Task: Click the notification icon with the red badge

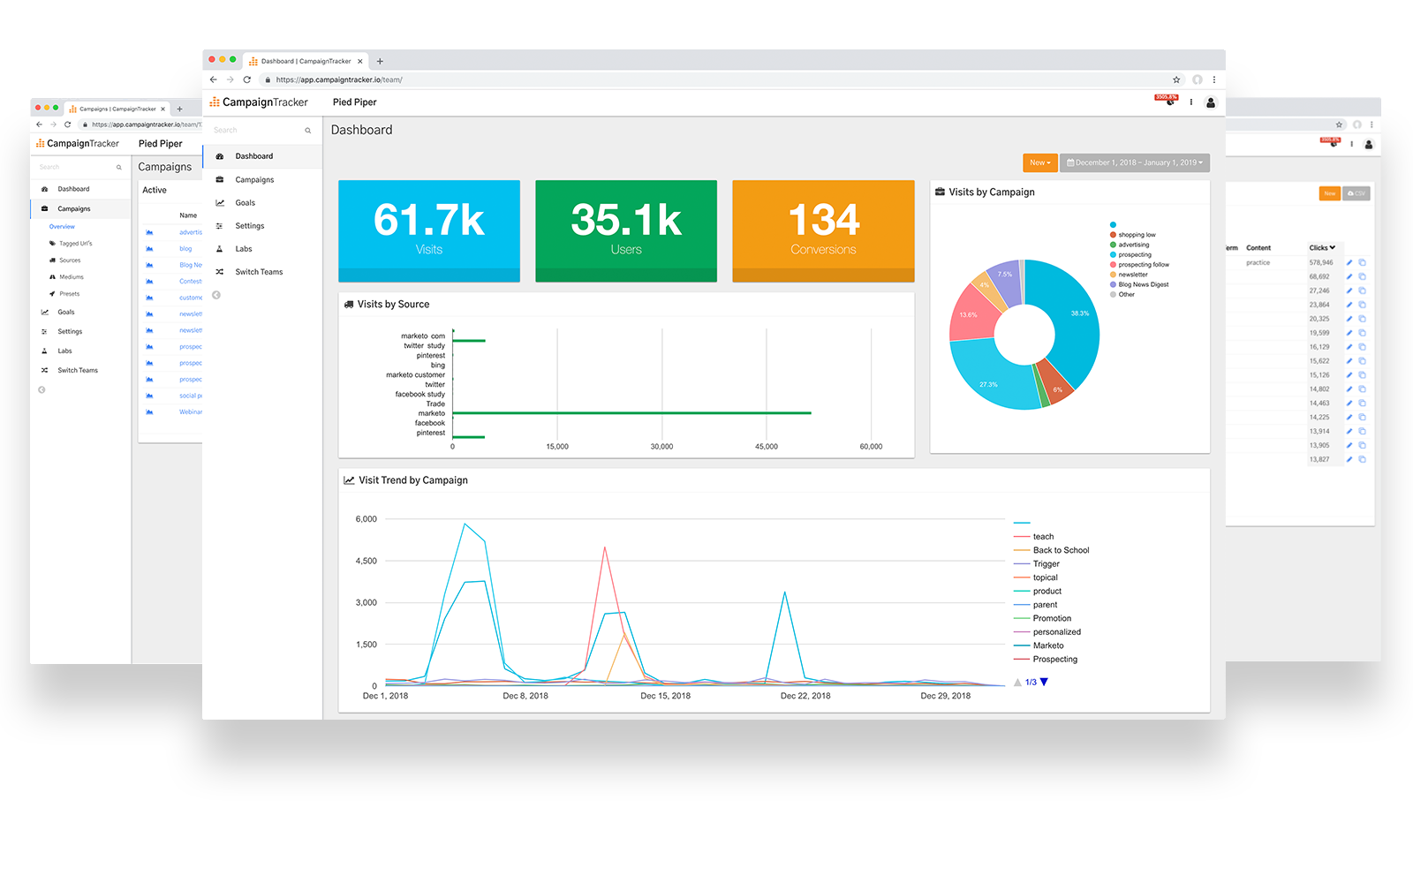Action: tap(1168, 100)
